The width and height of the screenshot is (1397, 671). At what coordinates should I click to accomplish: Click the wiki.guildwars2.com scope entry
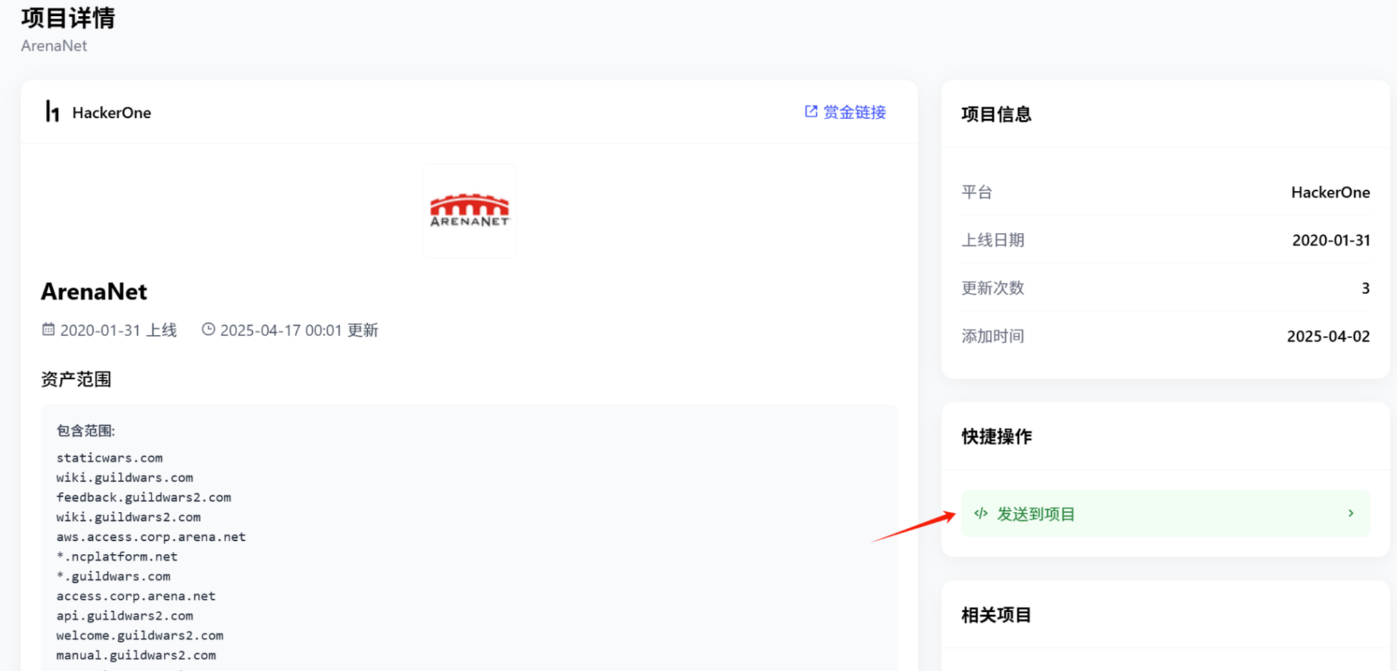coord(128,517)
